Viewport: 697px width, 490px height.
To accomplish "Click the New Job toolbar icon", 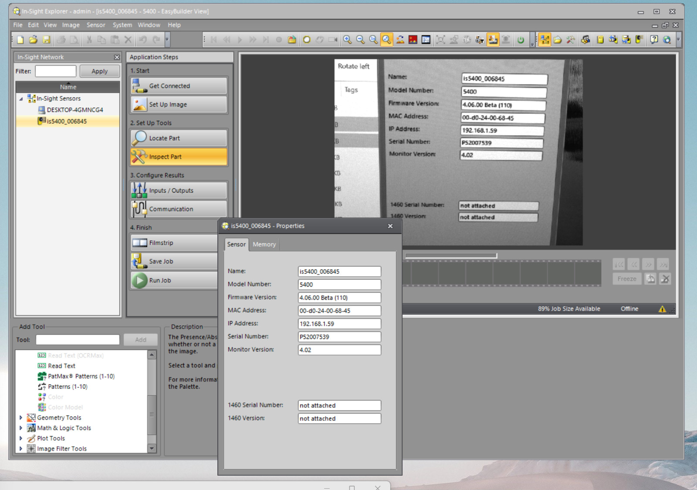I will (x=20, y=40).
